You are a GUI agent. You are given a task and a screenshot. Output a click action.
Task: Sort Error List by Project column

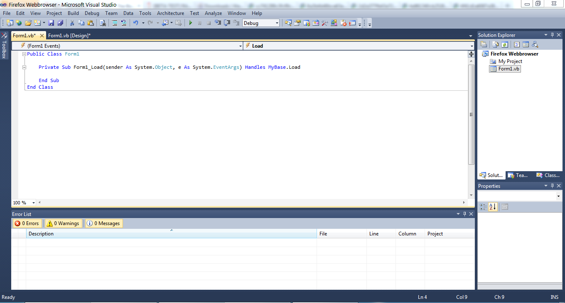pyautogui.click(x=450, y=234)
